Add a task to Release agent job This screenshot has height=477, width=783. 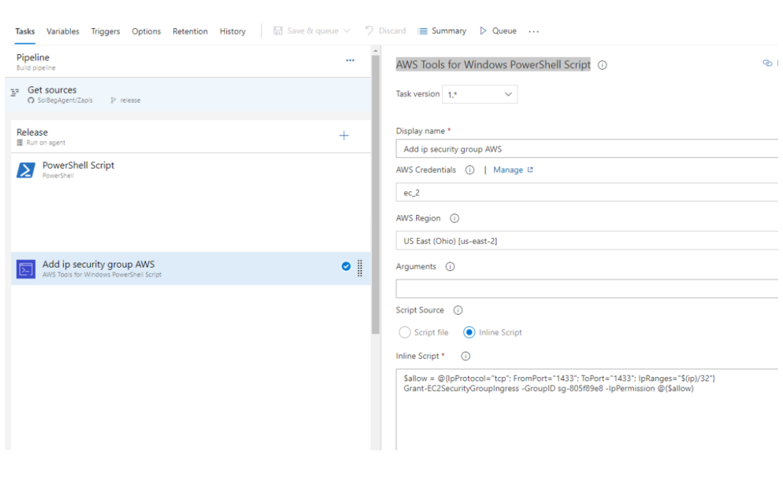pyautogui.click(x=344, y=136)
